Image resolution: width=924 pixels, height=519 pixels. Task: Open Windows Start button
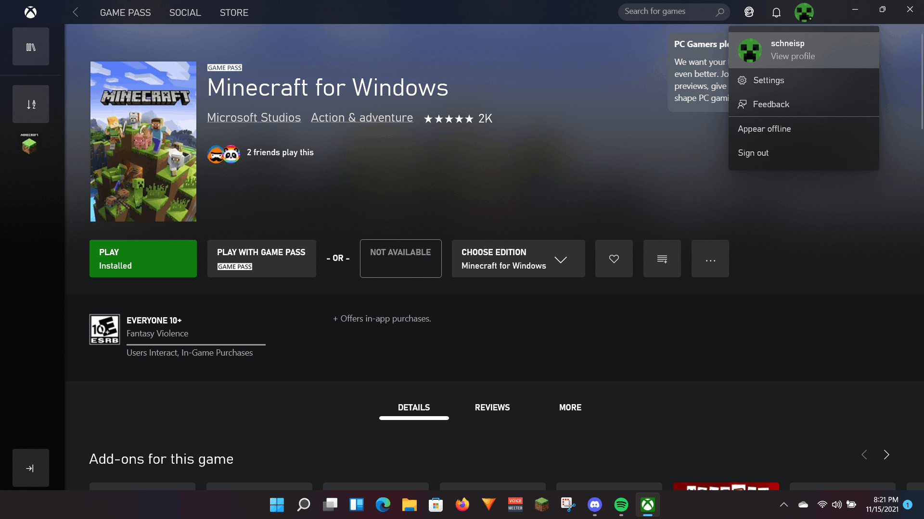(x=277, y=505)
